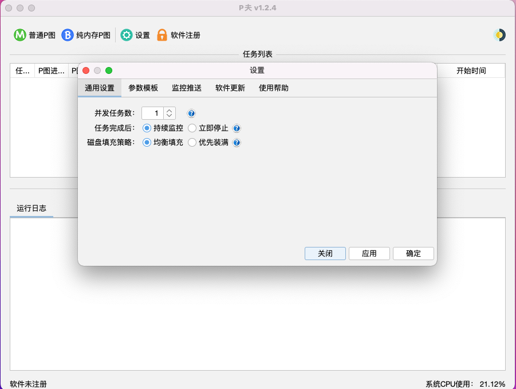Toggle the theme icon at top right
Viewport: 516px width, 389px height.
point(499,35)
